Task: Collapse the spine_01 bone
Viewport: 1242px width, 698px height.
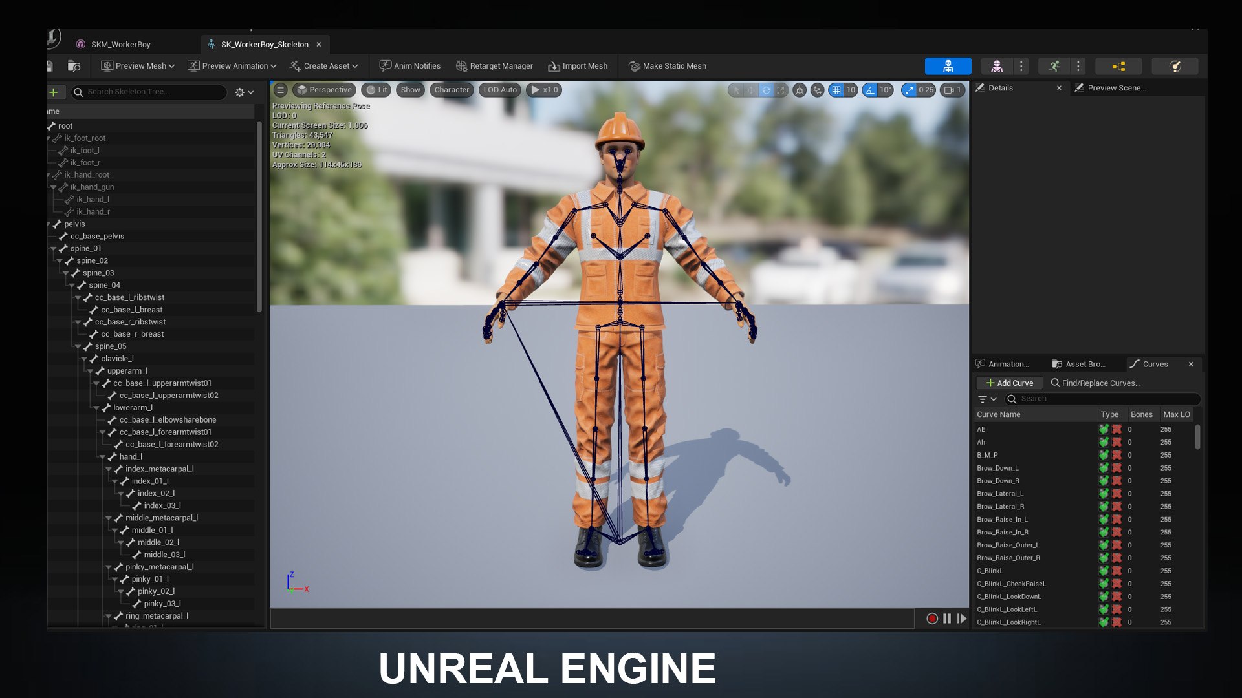Action: click(x=53, y=249)
